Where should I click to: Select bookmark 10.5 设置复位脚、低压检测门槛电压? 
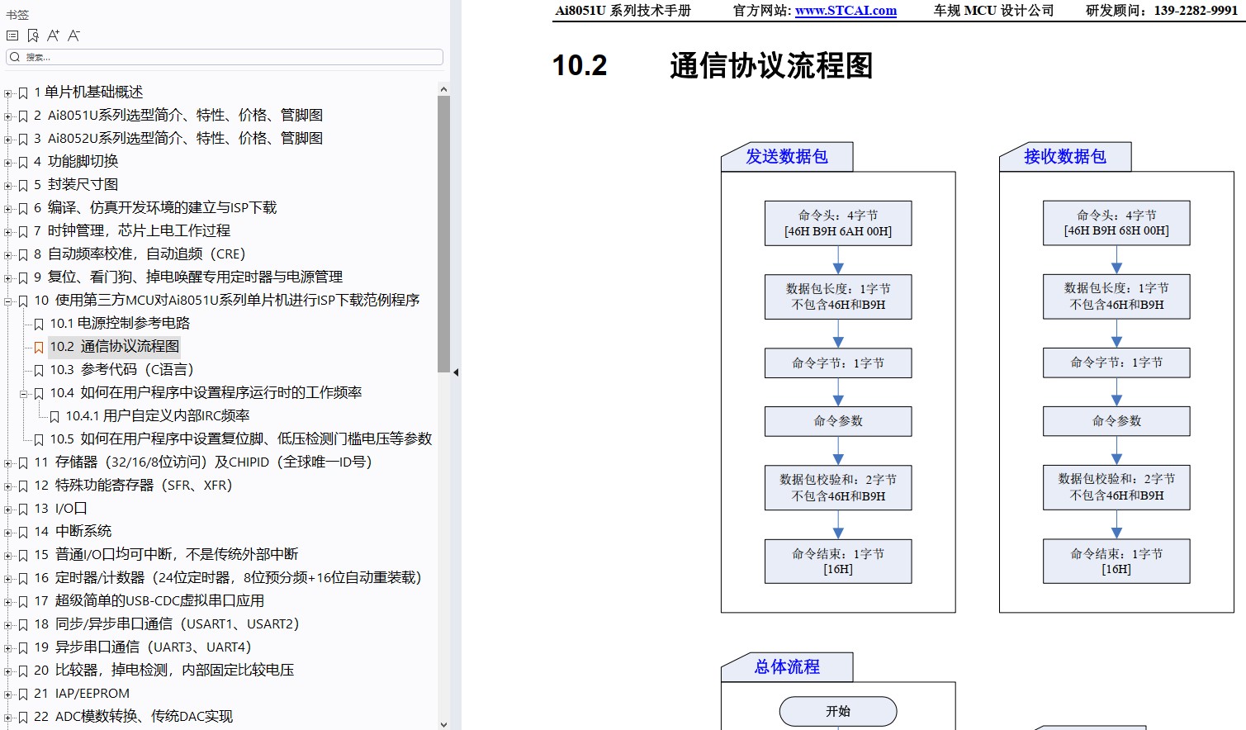point(241,439)
